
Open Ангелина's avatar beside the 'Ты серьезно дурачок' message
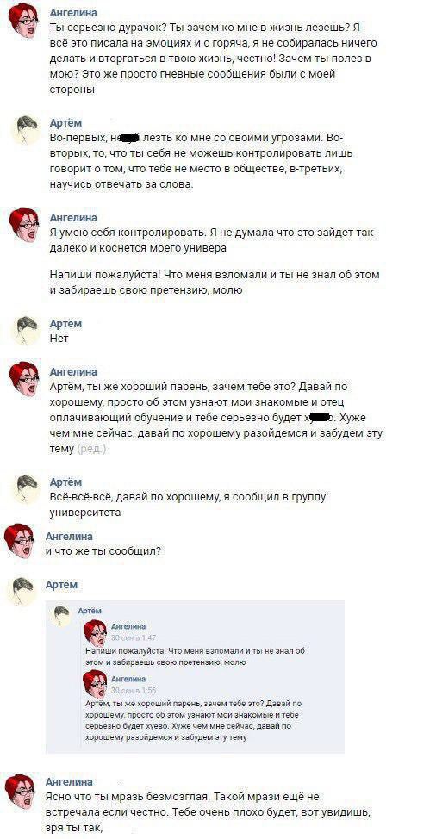tap(25, 21)
